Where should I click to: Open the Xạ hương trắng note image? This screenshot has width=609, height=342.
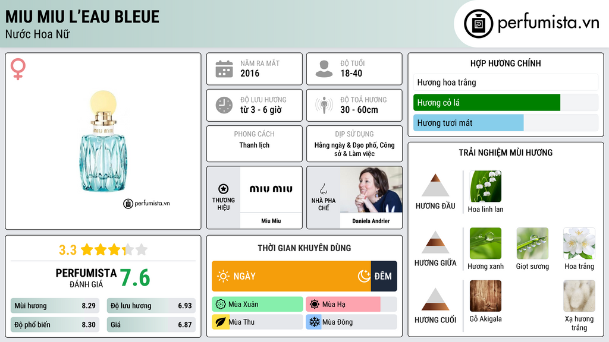pos(579,296)
